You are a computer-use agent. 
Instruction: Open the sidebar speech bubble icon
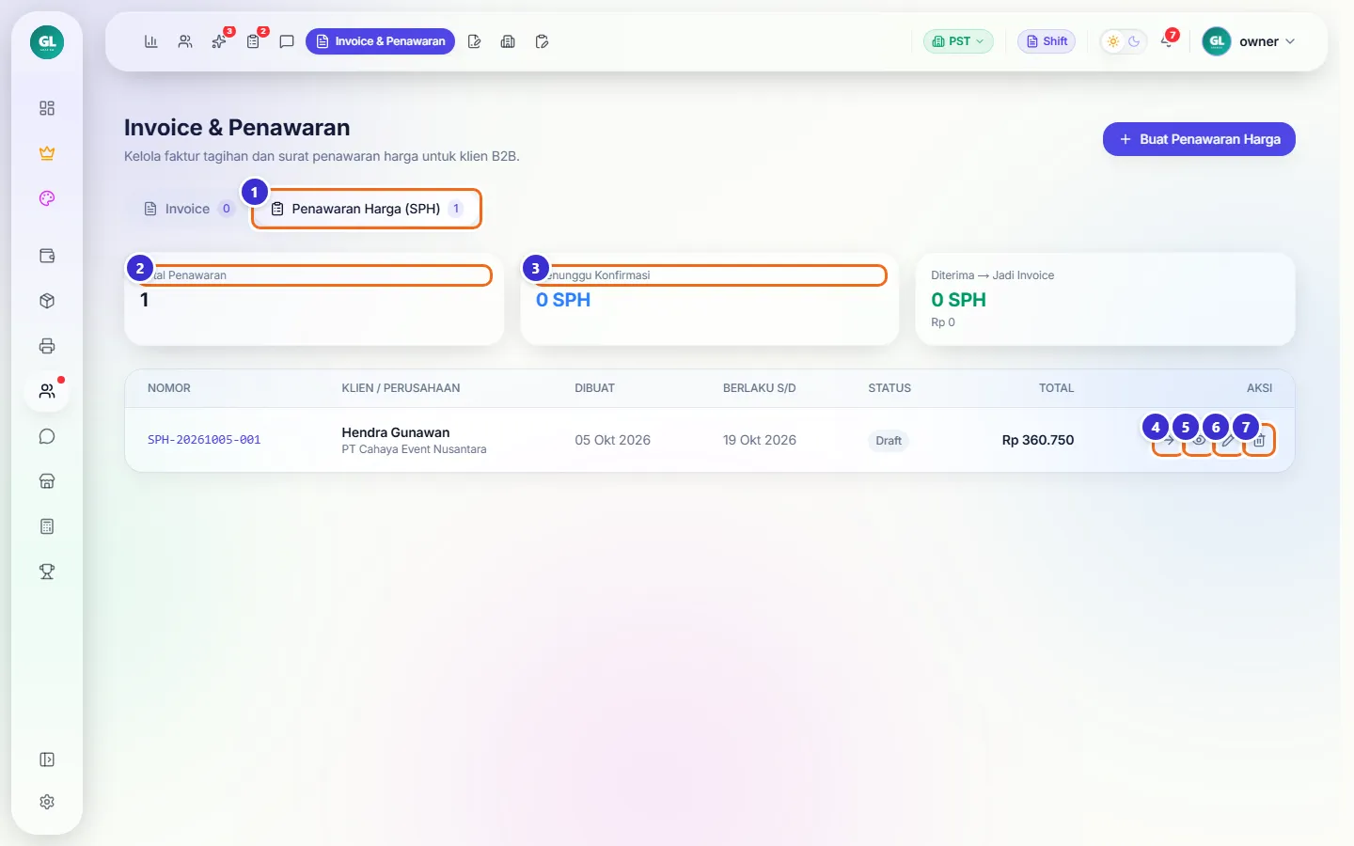47,436
